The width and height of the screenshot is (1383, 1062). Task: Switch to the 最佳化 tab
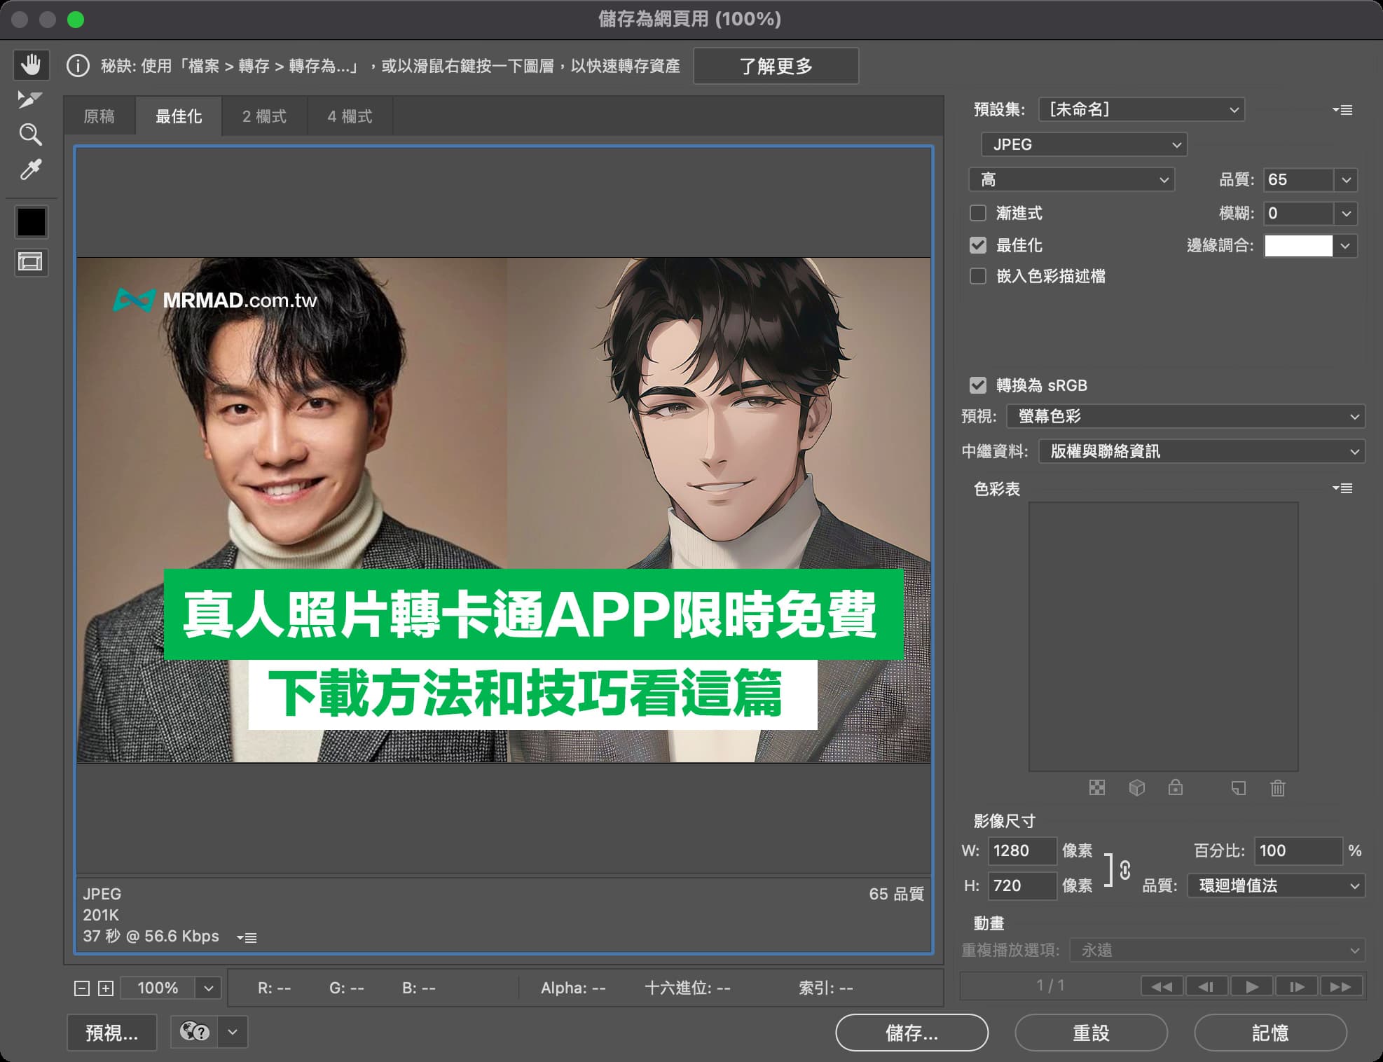click(x=179, y=116)
